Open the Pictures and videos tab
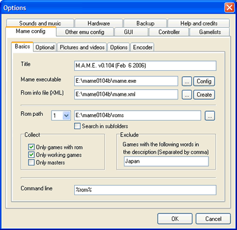The image size is (237, 230). [82, 47]
